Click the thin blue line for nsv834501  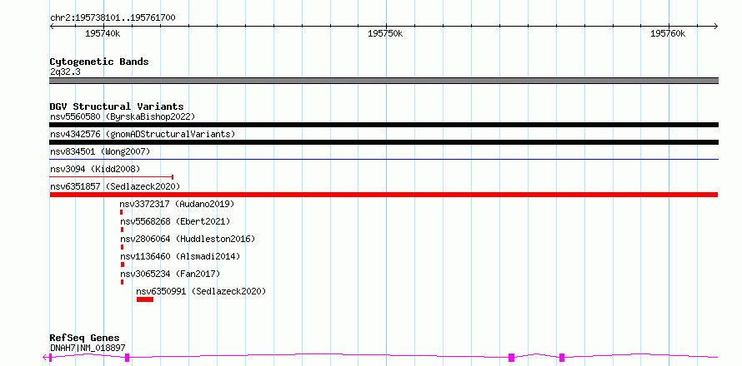[384, 160]
